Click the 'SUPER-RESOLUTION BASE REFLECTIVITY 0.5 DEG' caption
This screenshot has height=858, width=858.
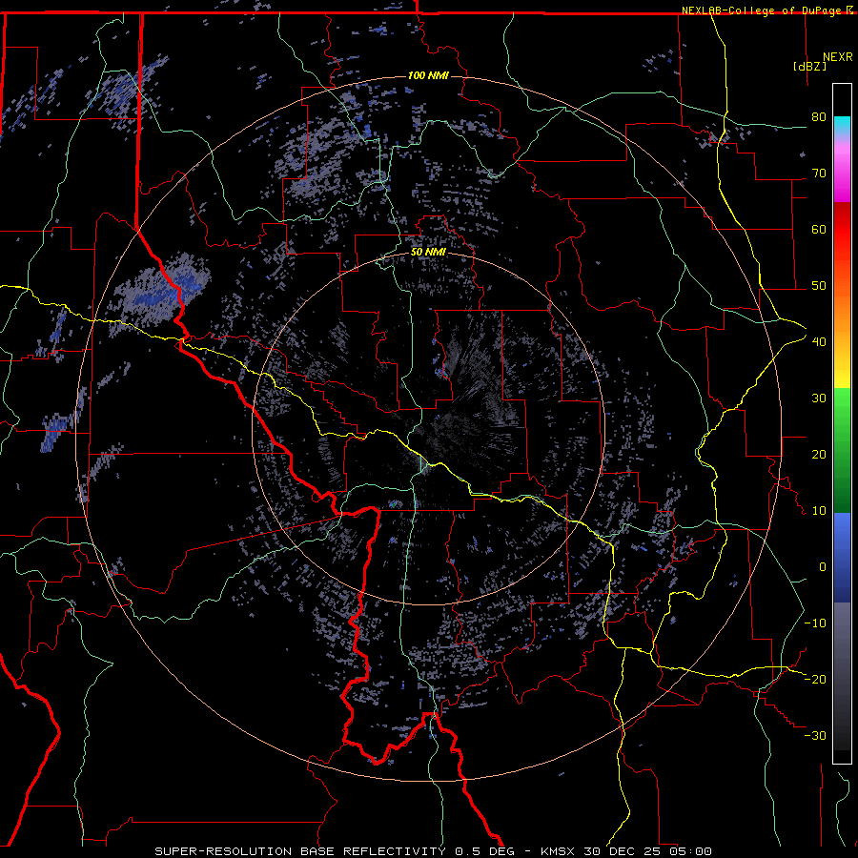pyautogui.click(x=335, y=851)
